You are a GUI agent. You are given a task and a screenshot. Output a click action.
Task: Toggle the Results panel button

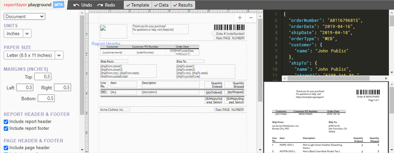tap(183, 5)
